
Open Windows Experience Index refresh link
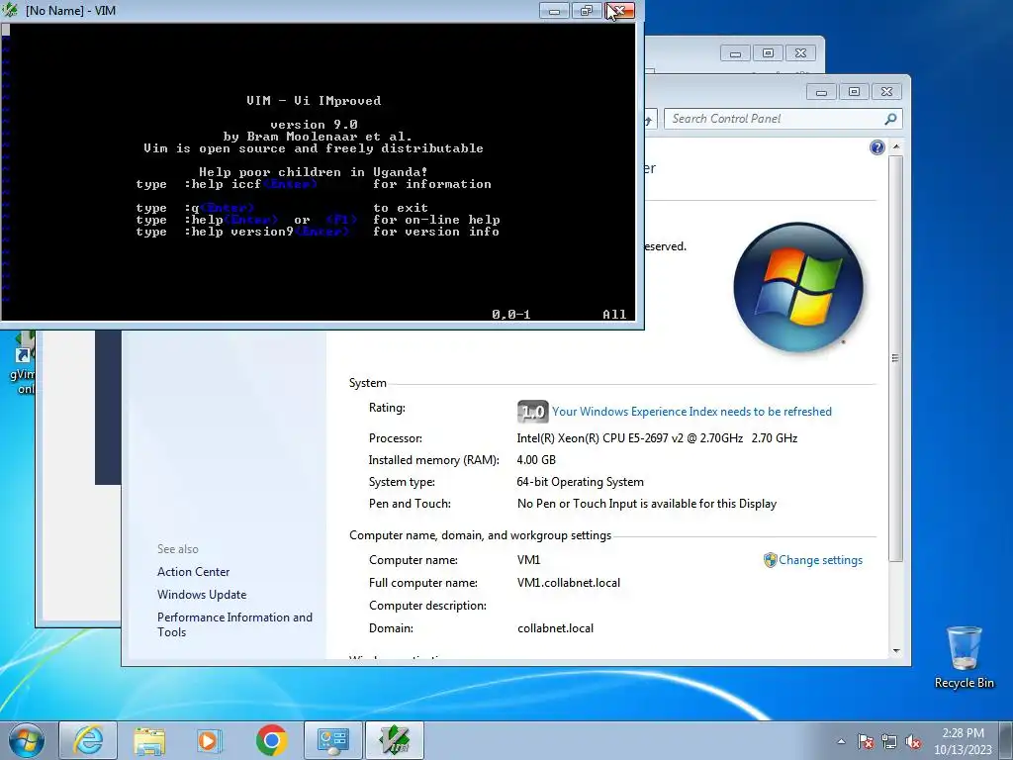pos(691,412)
